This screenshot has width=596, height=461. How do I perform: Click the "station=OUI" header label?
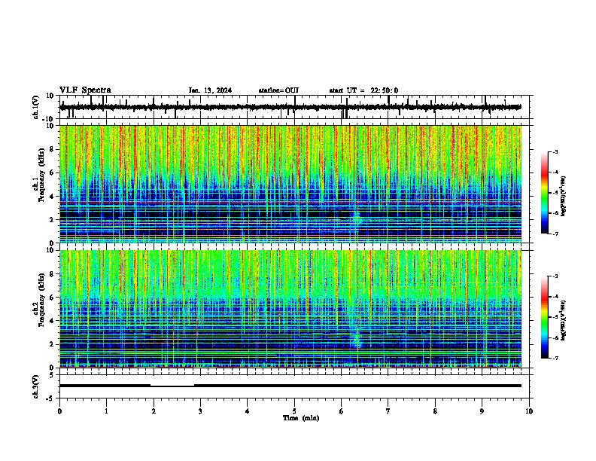click(x=278, y=90)
